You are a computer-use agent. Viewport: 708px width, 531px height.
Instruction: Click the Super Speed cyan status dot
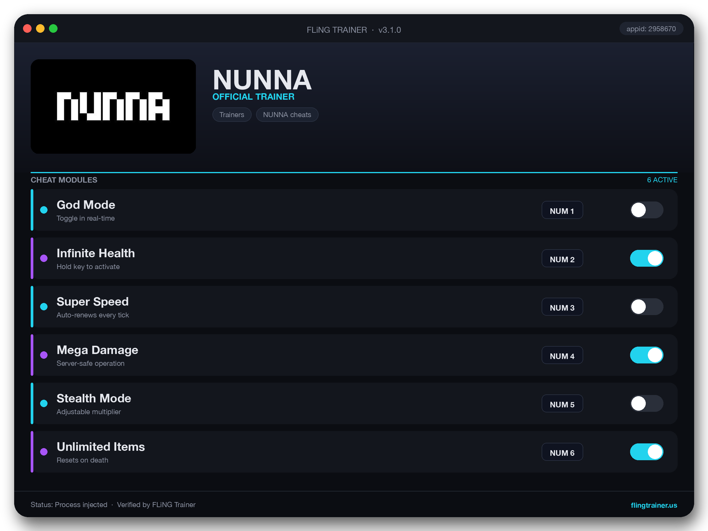(x=44, y=307)
